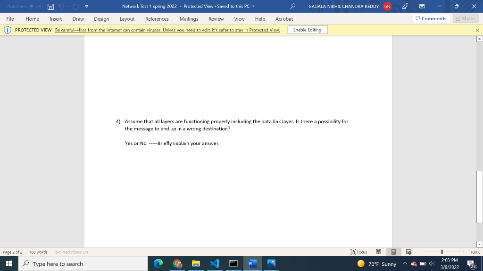Click the Redo icon

(x=75, y=7)
